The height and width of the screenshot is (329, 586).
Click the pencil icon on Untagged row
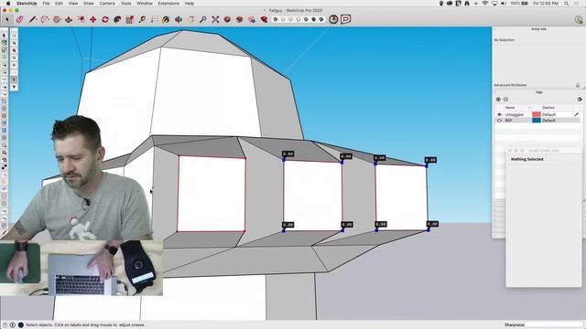(576, 114)
